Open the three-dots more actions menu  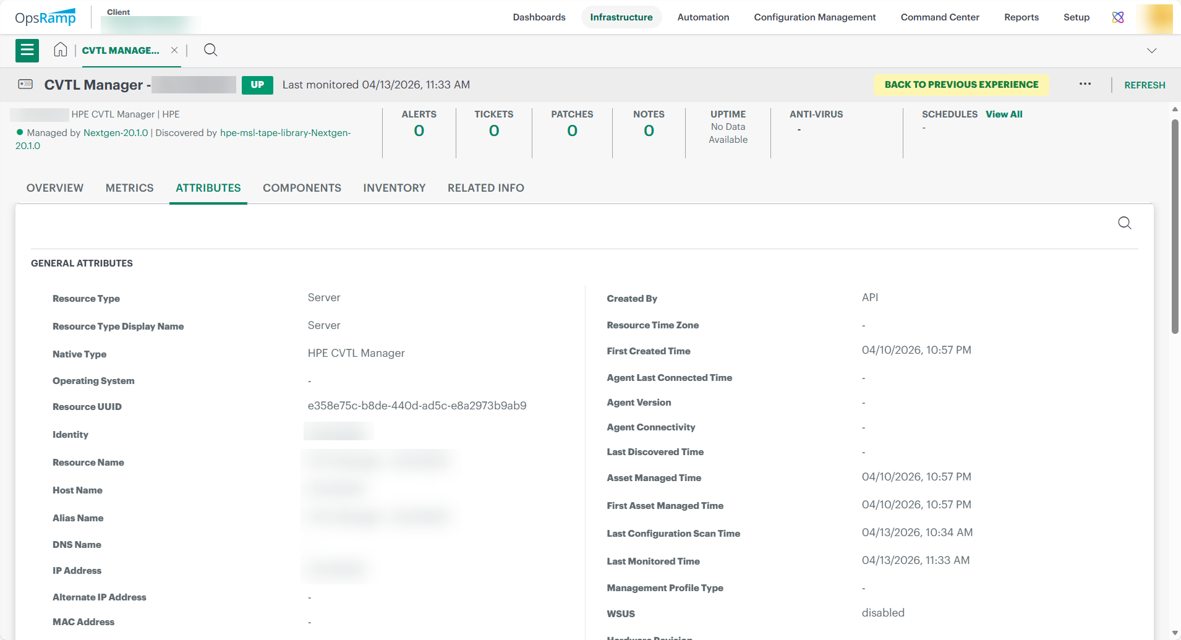1085,84
